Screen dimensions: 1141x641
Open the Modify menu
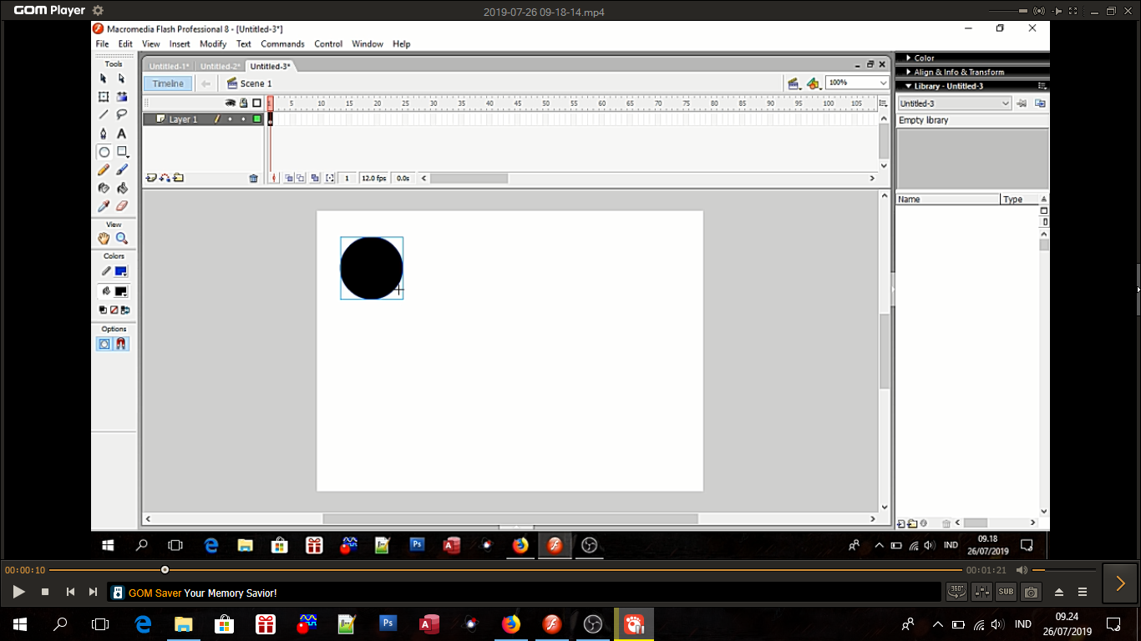[x=213, y=44]
